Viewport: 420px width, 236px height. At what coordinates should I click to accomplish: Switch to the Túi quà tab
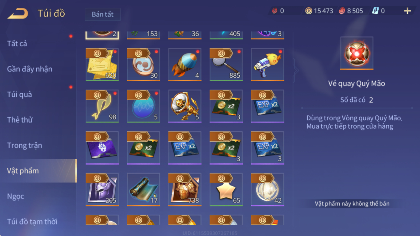[x=19, y=94]
